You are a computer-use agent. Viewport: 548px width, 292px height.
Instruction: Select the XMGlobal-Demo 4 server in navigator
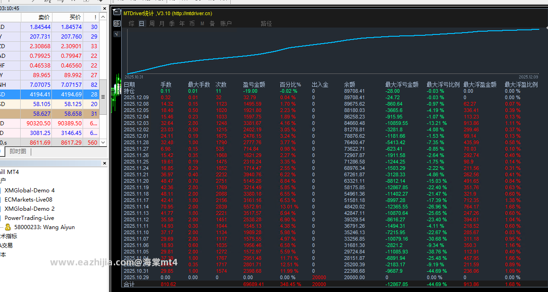[x=30, y=190]
